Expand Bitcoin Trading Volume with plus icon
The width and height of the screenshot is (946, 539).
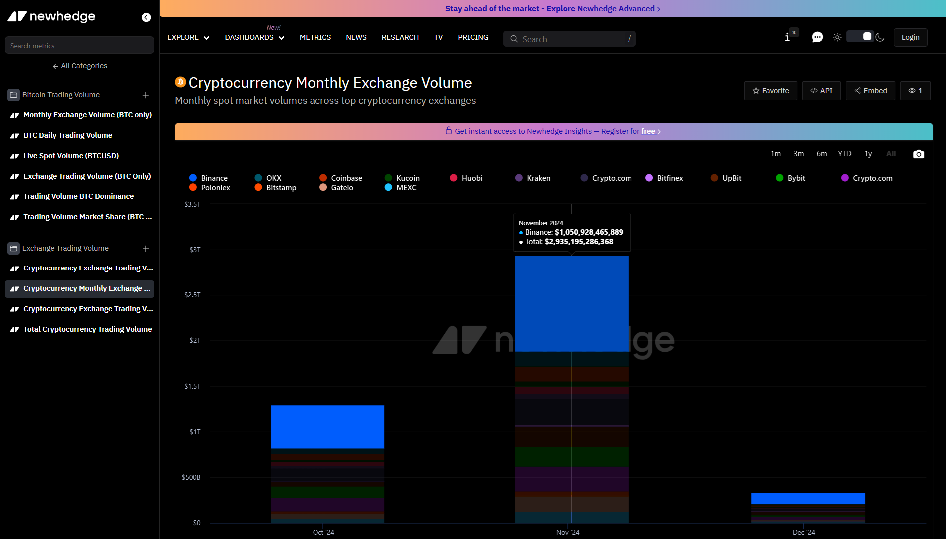pyautogui.click(x=146, y=95)
